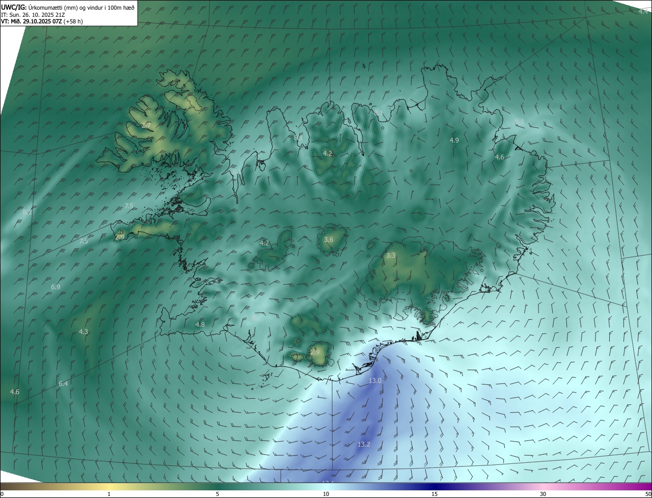Click the 6.9 value label on the map

(x=56, y=287)
